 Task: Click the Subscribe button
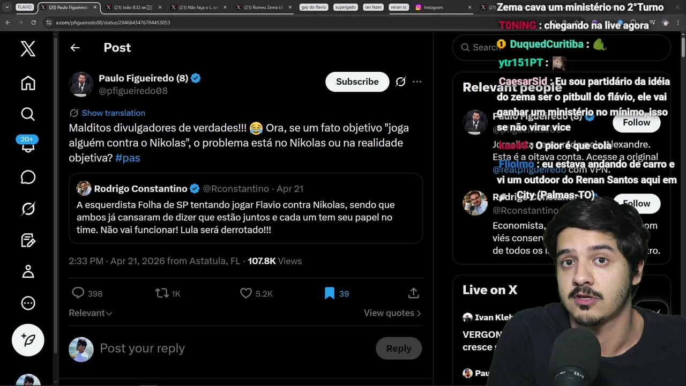357,81
